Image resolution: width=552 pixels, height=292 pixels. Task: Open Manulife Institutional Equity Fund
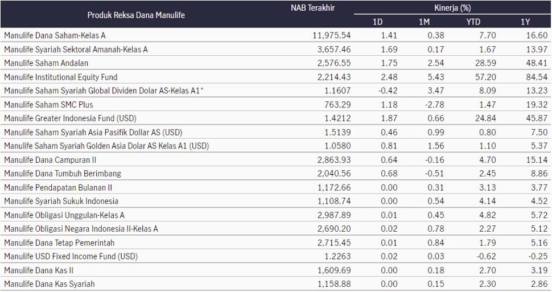tap(60, 77)
